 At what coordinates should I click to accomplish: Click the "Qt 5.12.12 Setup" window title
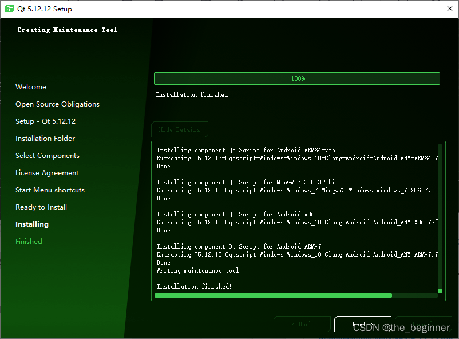(45, 9)
